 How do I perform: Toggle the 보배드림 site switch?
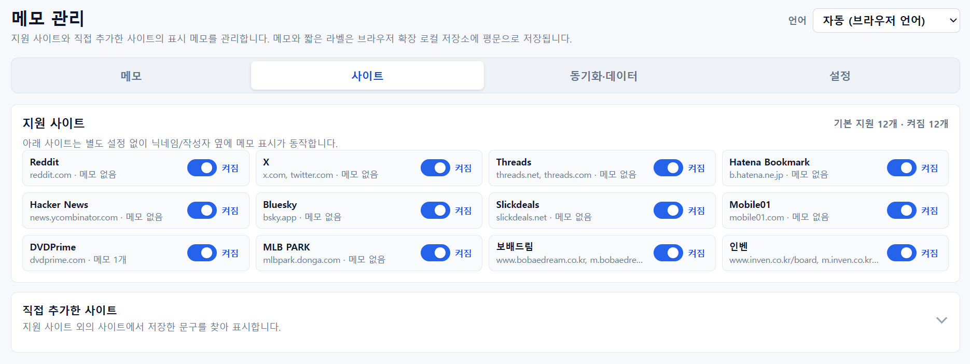(668, 253)
